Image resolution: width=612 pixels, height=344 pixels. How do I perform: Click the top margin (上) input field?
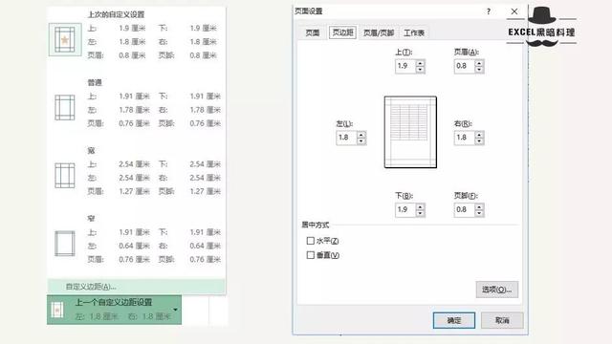coord(405,66)
